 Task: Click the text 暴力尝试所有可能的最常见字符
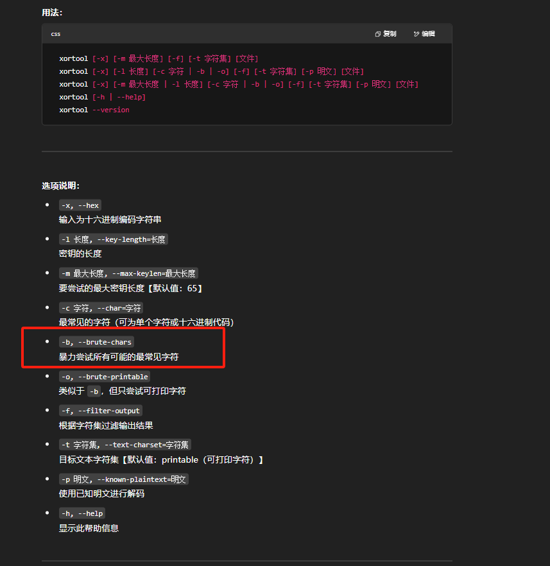click(x=119, y=357)
